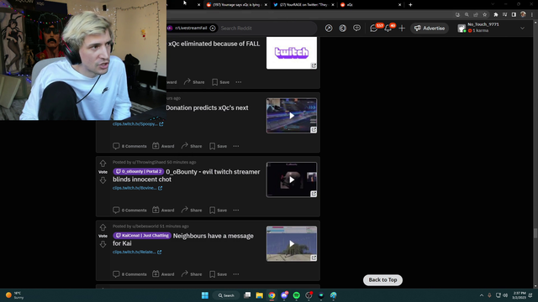The width and height of the screenshot is (538, 302).
Task: Open more options on Neighbours post
Action: pyautogui.click(x=236, y=274)
